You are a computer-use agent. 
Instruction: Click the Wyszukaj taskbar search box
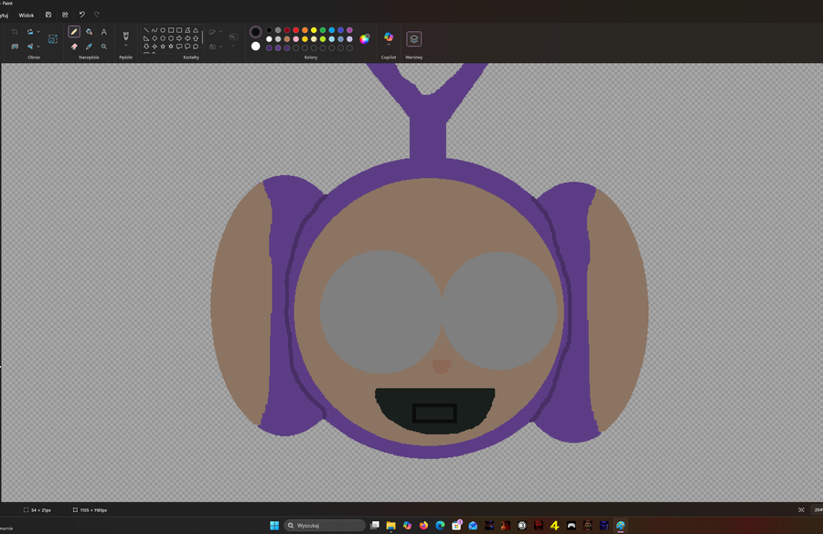coord(325,525)
